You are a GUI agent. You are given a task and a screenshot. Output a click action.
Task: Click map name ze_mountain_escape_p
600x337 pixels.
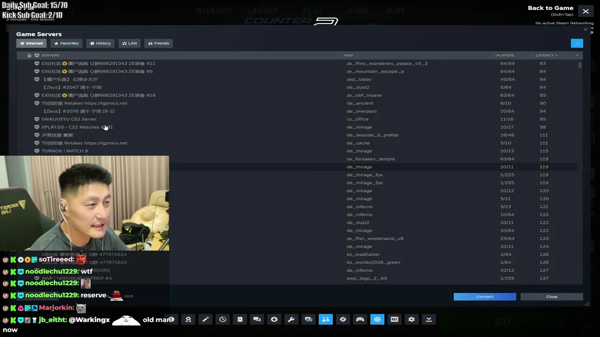coord(375,71)
